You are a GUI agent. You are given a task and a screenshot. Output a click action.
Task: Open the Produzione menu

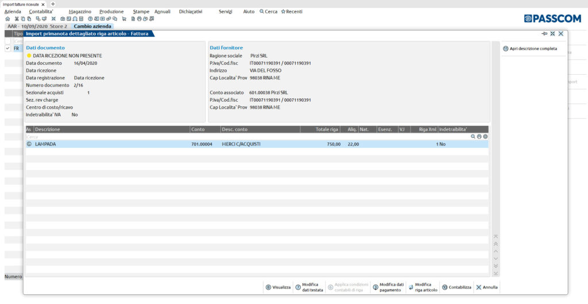tap(111, 11)
